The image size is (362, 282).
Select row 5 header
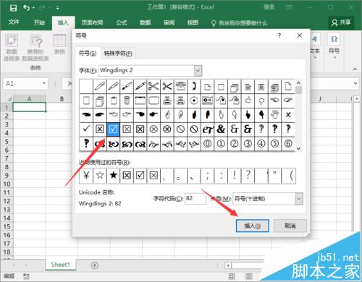7,142
